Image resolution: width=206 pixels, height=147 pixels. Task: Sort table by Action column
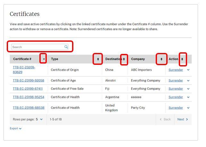pos(182,59)
